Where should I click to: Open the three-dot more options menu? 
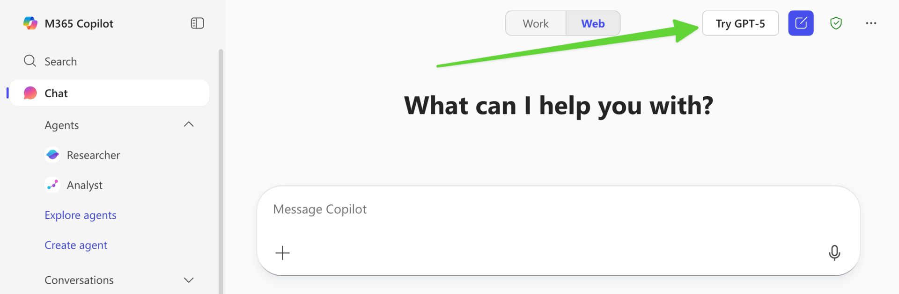pos(871,23)
